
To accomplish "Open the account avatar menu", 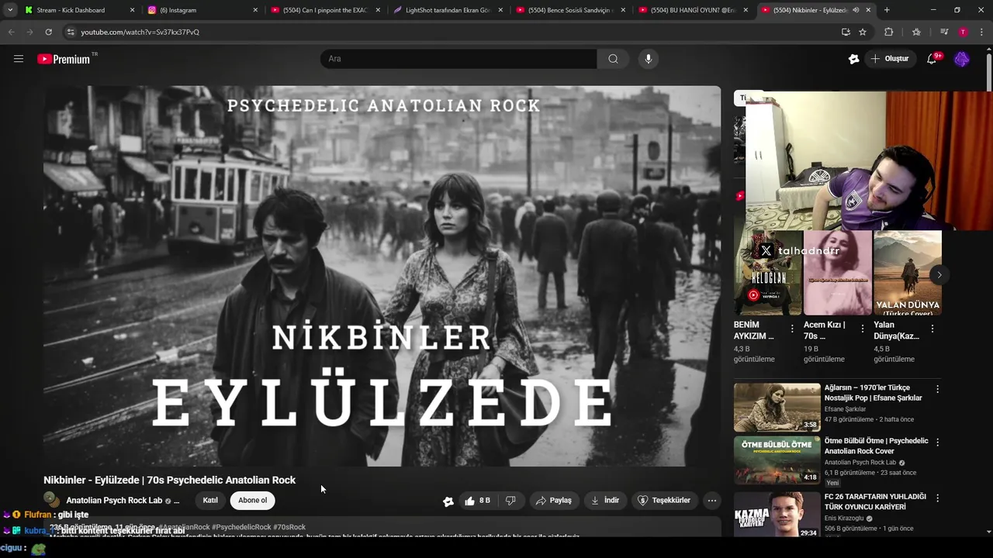I will [x=962, y=59].
